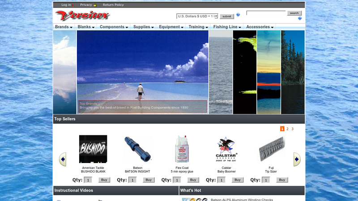This screenshot has height=201, width=358.
Task: Open the Log in link
Action: [66, 5]
